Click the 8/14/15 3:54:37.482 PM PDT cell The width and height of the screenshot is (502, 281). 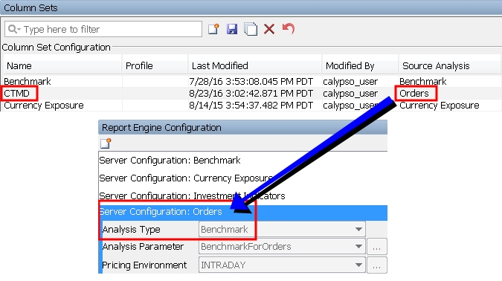pyautogui.click(x=251, y=106)
